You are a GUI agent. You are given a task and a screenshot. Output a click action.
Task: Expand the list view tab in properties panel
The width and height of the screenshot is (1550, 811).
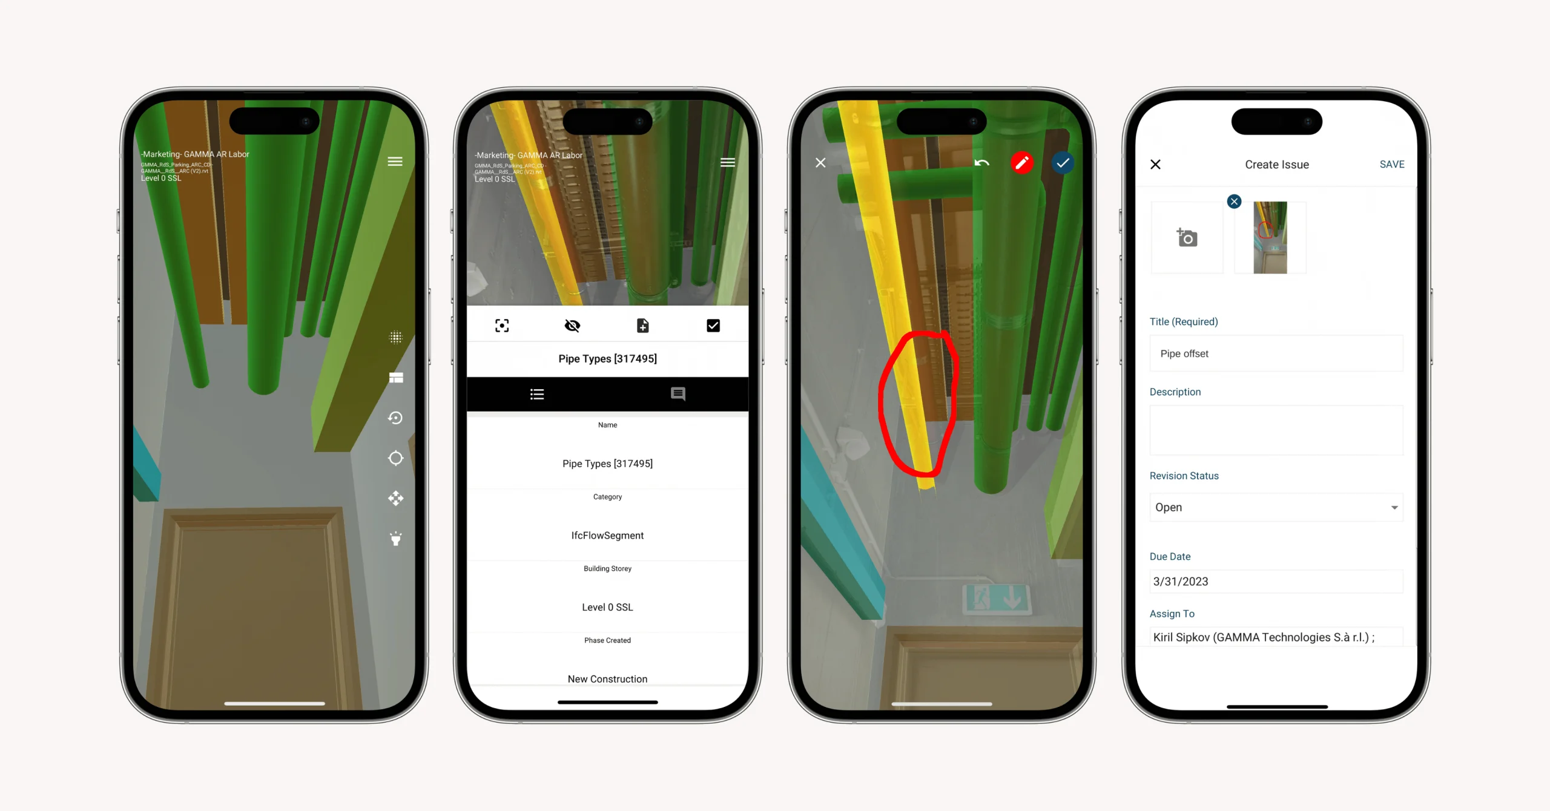[x=537, y=395]
